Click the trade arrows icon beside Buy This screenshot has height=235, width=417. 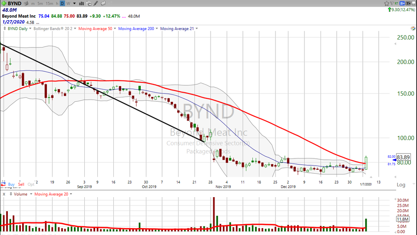pyautogui.click(x=3, y=184)
